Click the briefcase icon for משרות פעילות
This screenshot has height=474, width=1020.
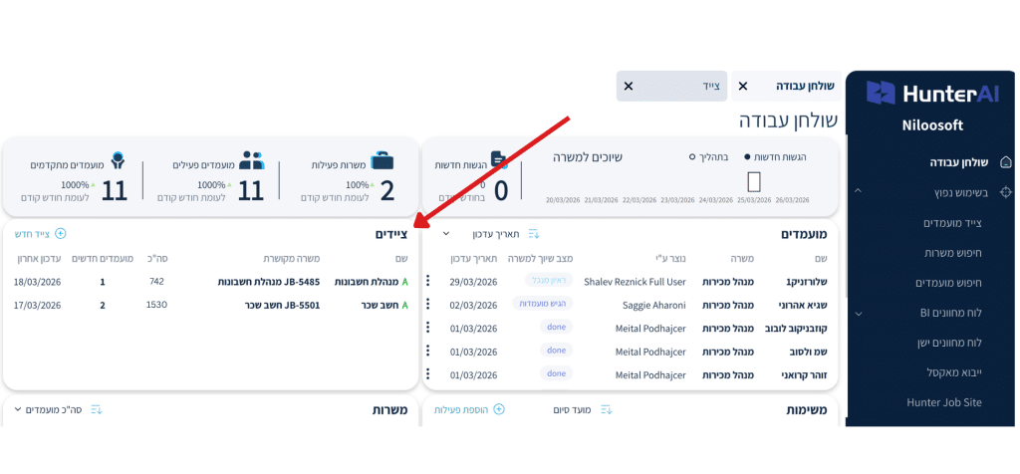[x=382, y=160]
